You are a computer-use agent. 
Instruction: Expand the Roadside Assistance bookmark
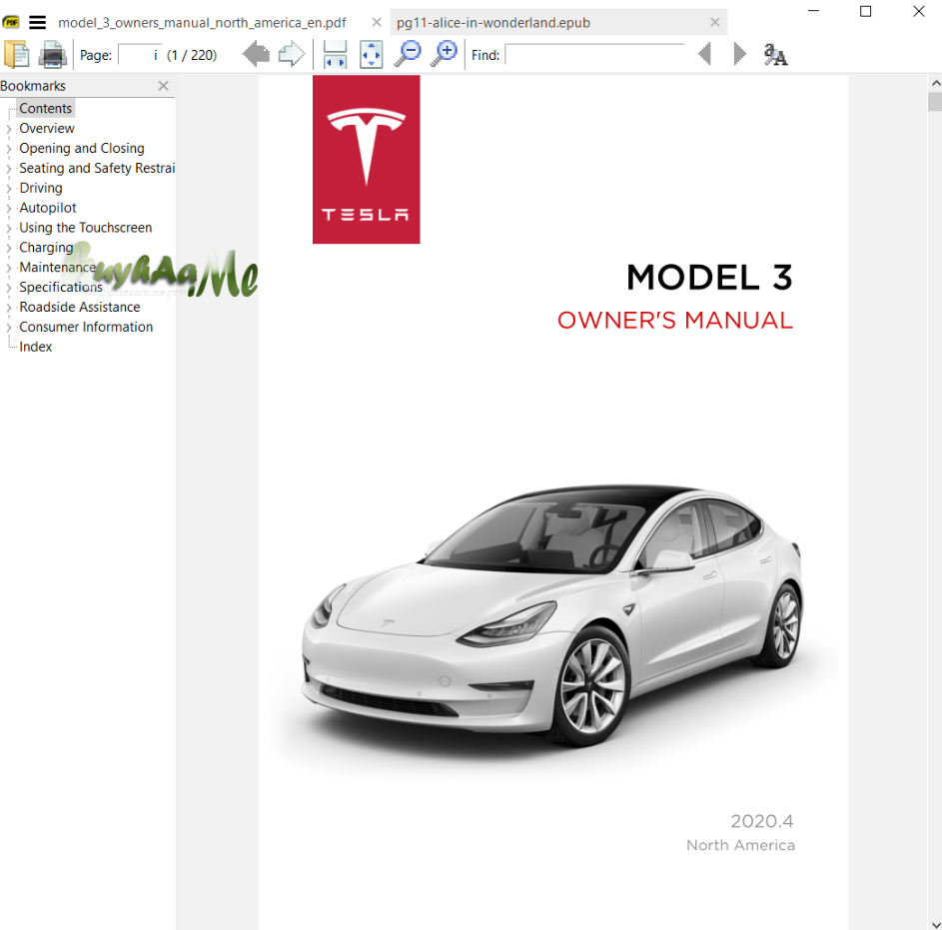8,308
